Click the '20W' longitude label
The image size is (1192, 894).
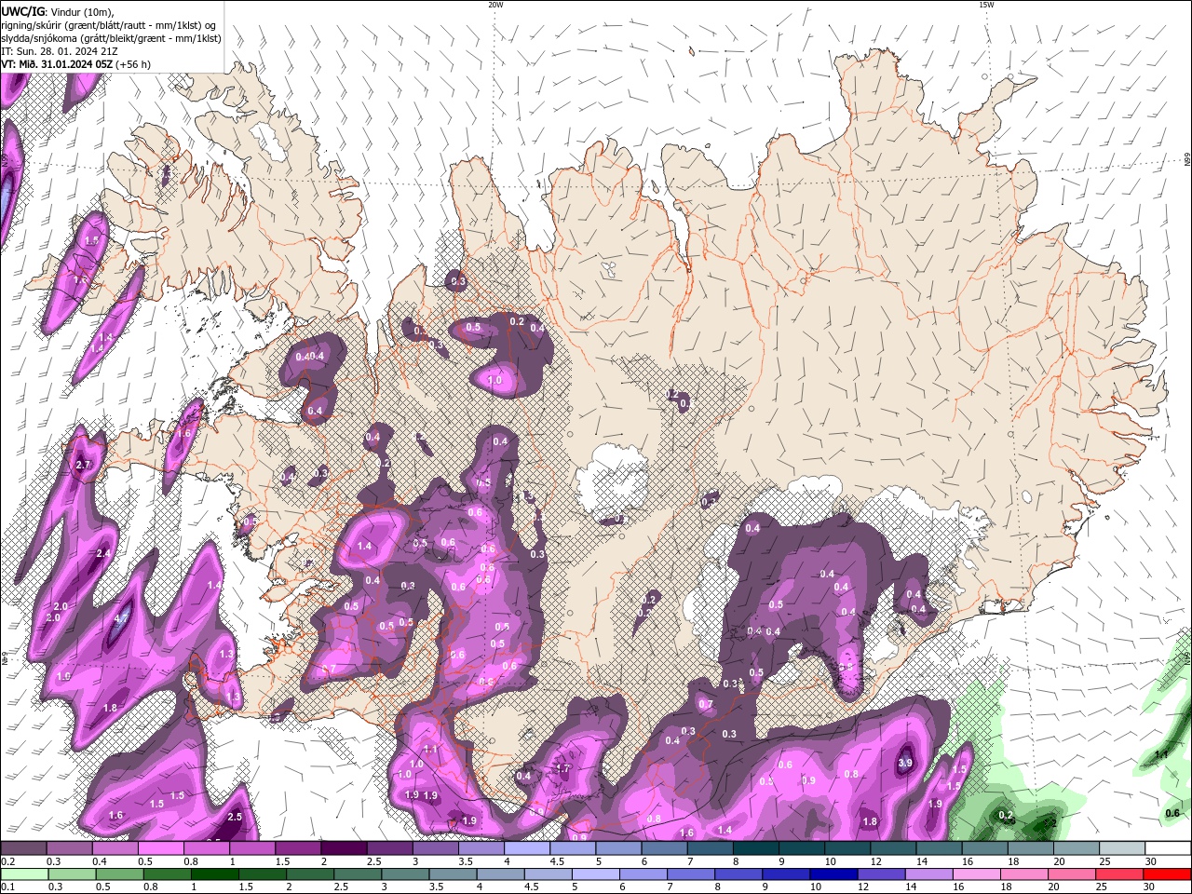(495, 5)
